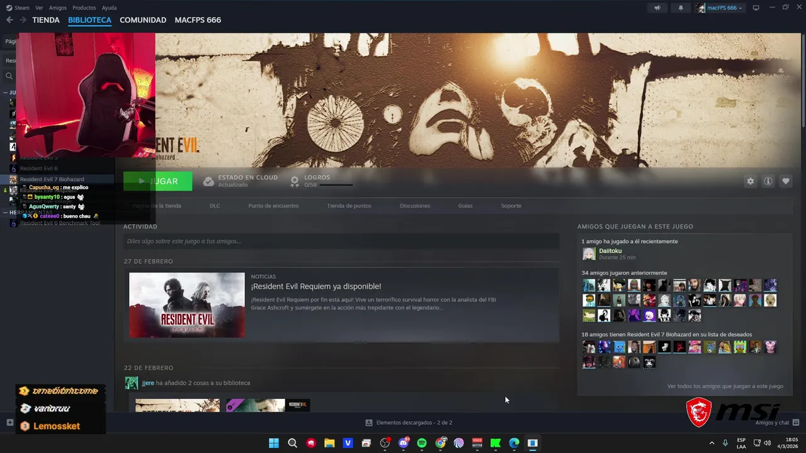This screenshot has height=453, width=806.
Task: Go to the Biblioteca section
Action: [x=89, y=20]
